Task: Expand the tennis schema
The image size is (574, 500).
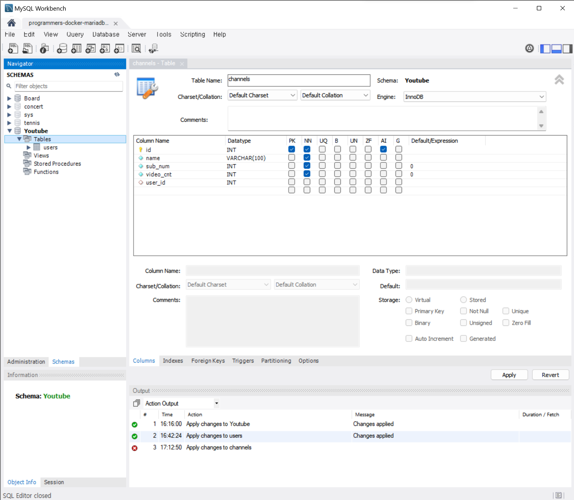Action: coord(9,123)
